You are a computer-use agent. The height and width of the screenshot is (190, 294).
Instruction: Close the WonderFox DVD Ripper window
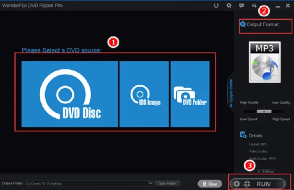click(288, 5)
